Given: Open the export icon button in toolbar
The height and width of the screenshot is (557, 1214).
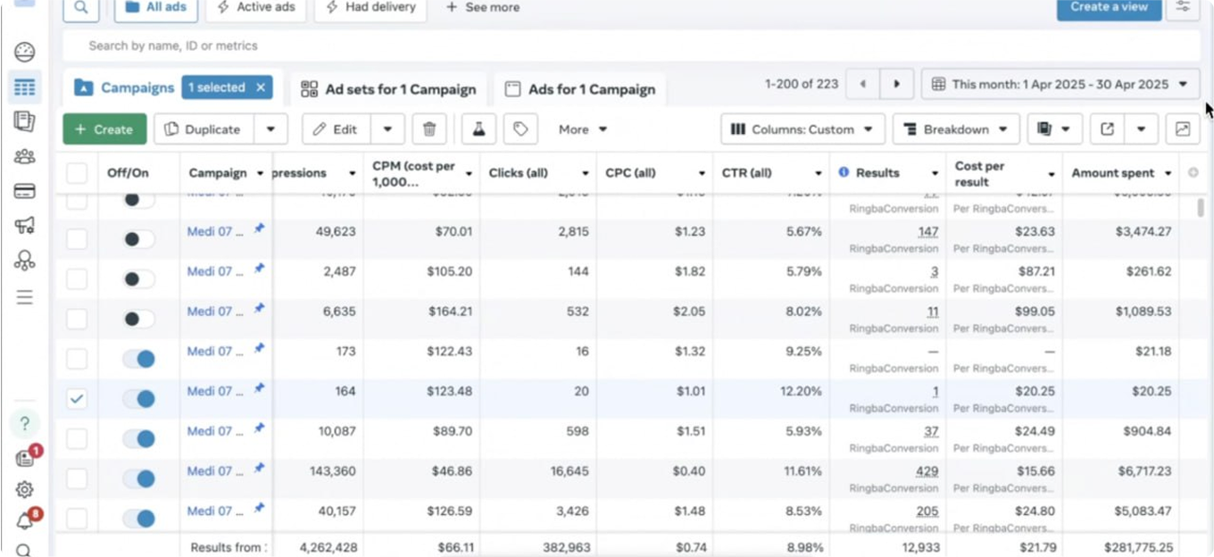Looking at the screenshot, I should click(x=1107, y=129).
